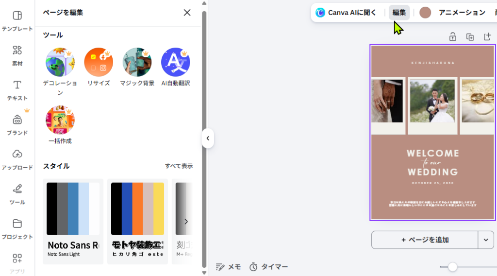
Task: Open the アップロード sidebar panel
Action: coord(17,159)
